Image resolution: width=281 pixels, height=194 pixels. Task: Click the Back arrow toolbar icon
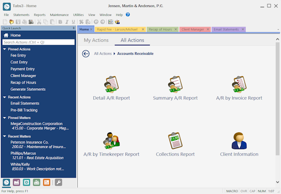tap(96, 22)
